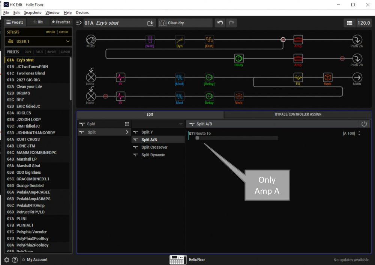Open the Clean dry snapshot selector
The image size is (375, 265).
coord(185,23)
